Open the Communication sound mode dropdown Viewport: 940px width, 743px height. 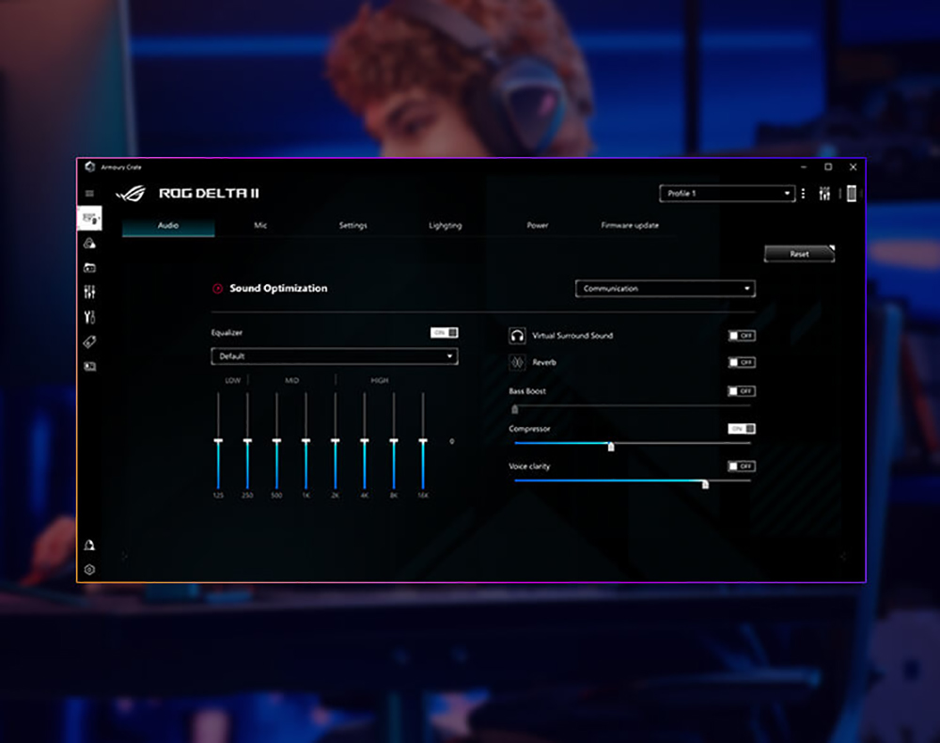665,289
